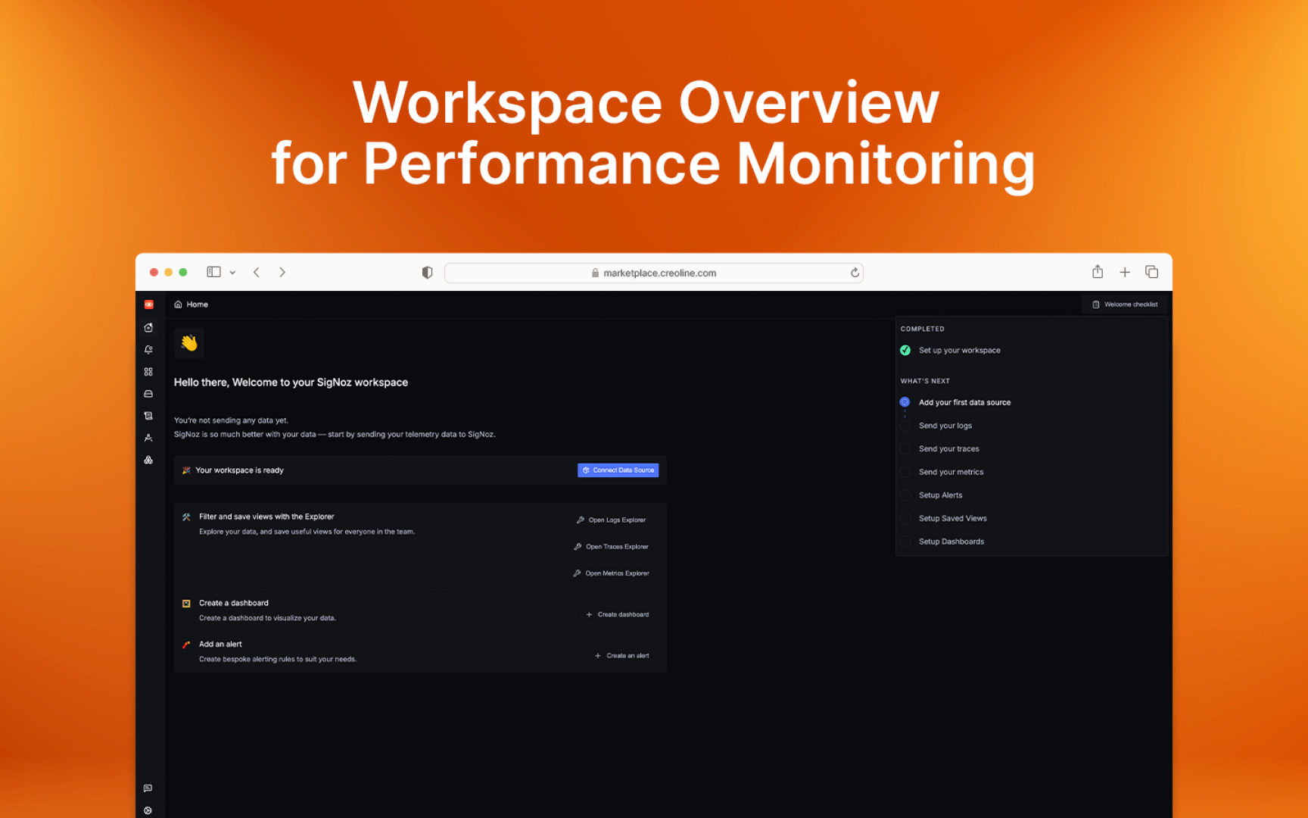Open Traces Explorer
This screenshot has height=818, width=1308.
pos(612,547)
